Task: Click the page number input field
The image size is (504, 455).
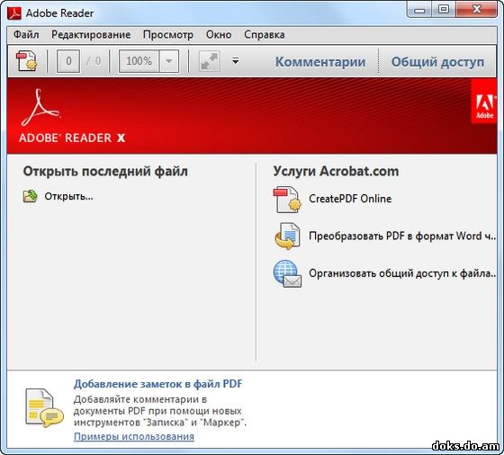Action: coord(68,61)
